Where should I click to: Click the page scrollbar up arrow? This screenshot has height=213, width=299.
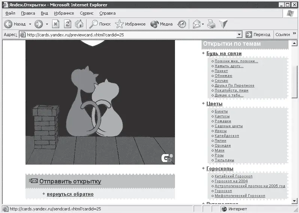coord(294,43)
